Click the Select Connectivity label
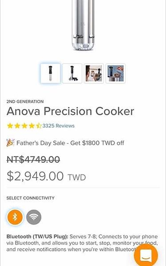166x266 pixels. pyautogui.click(x=31, y=198)
